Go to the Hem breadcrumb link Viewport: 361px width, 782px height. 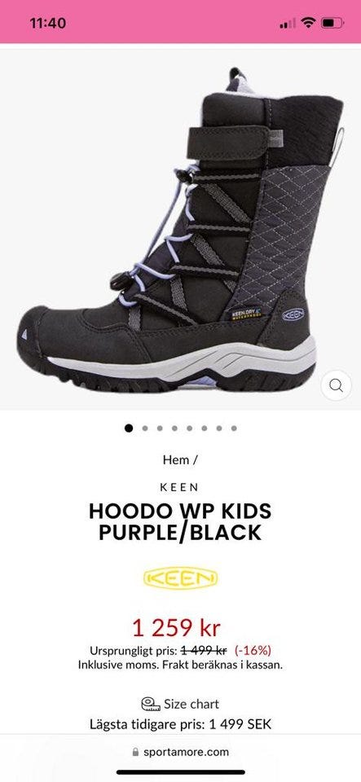coord(175,459)
